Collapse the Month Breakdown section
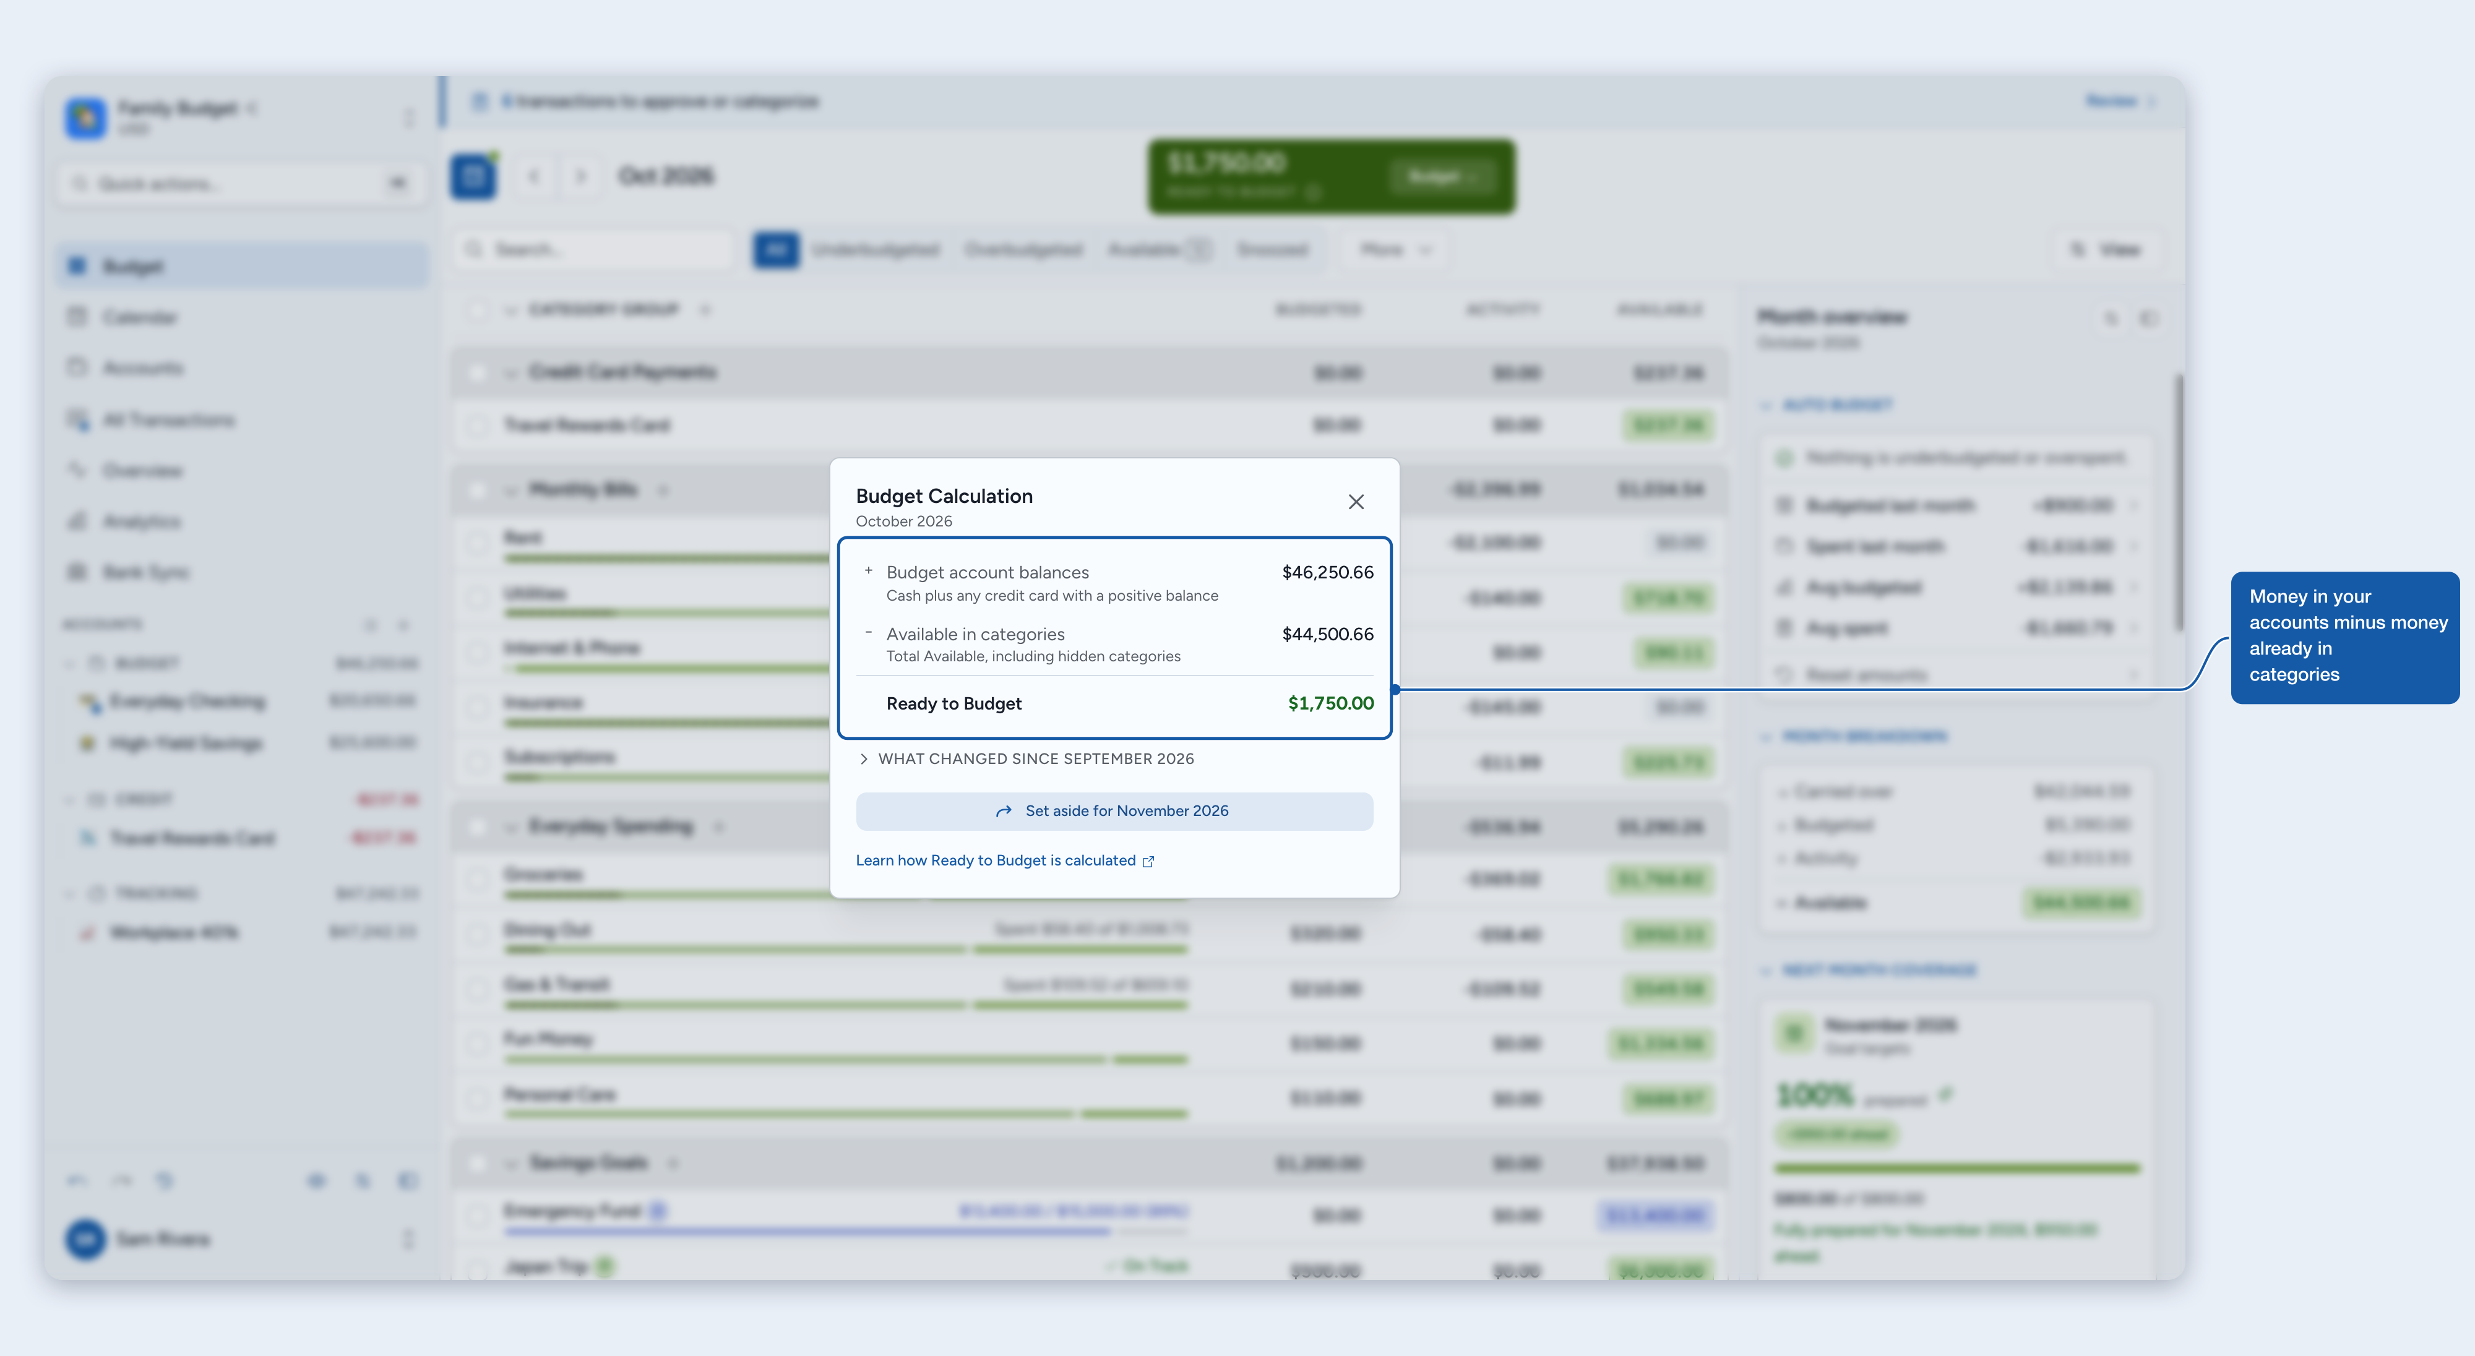The image size is (2475, 1356). [1766, 737]
